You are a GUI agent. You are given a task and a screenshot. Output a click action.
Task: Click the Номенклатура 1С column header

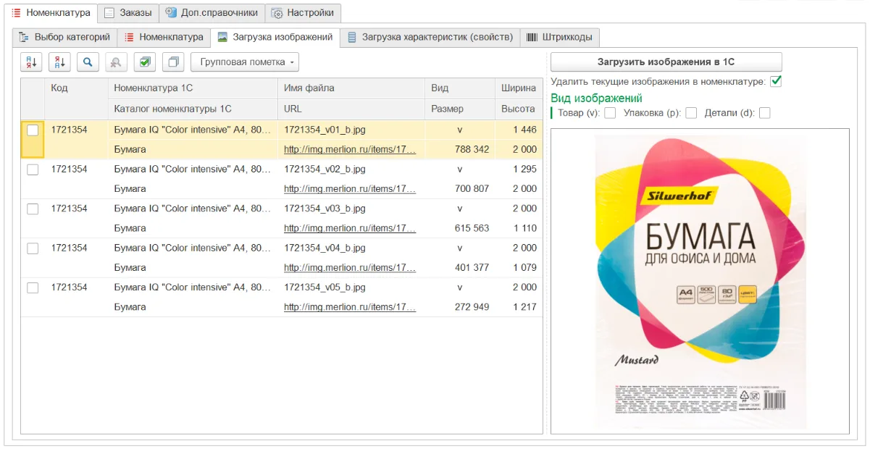[193, 88]
